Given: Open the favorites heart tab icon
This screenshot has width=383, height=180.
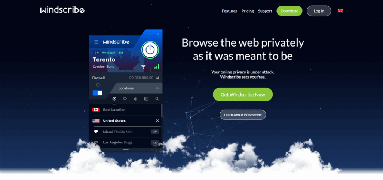Looking at the screenshot, I should pos(125,99).
